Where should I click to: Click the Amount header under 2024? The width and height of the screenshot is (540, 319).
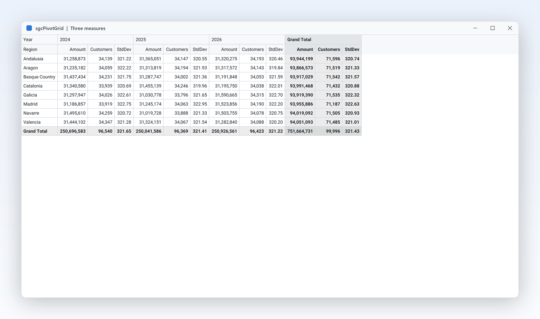[x=73, y=49]
